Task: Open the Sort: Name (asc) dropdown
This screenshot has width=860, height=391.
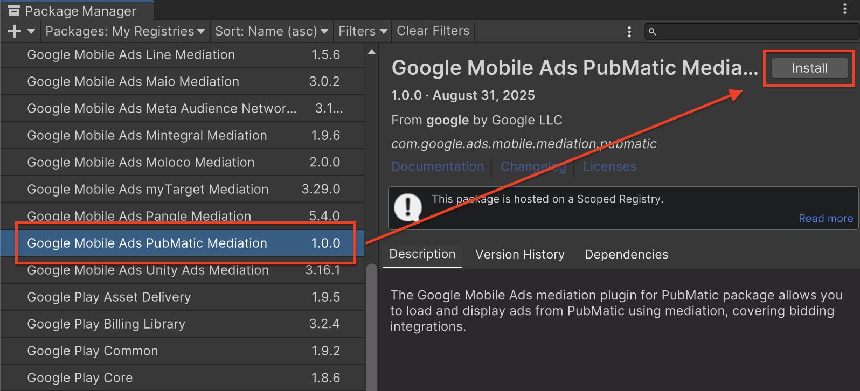Action: (271, 31)
